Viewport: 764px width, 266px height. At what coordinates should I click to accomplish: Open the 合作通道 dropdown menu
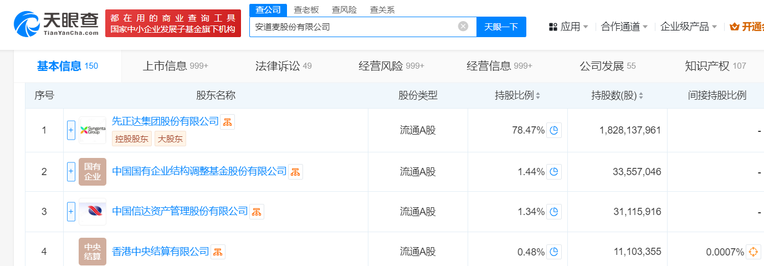624,27
